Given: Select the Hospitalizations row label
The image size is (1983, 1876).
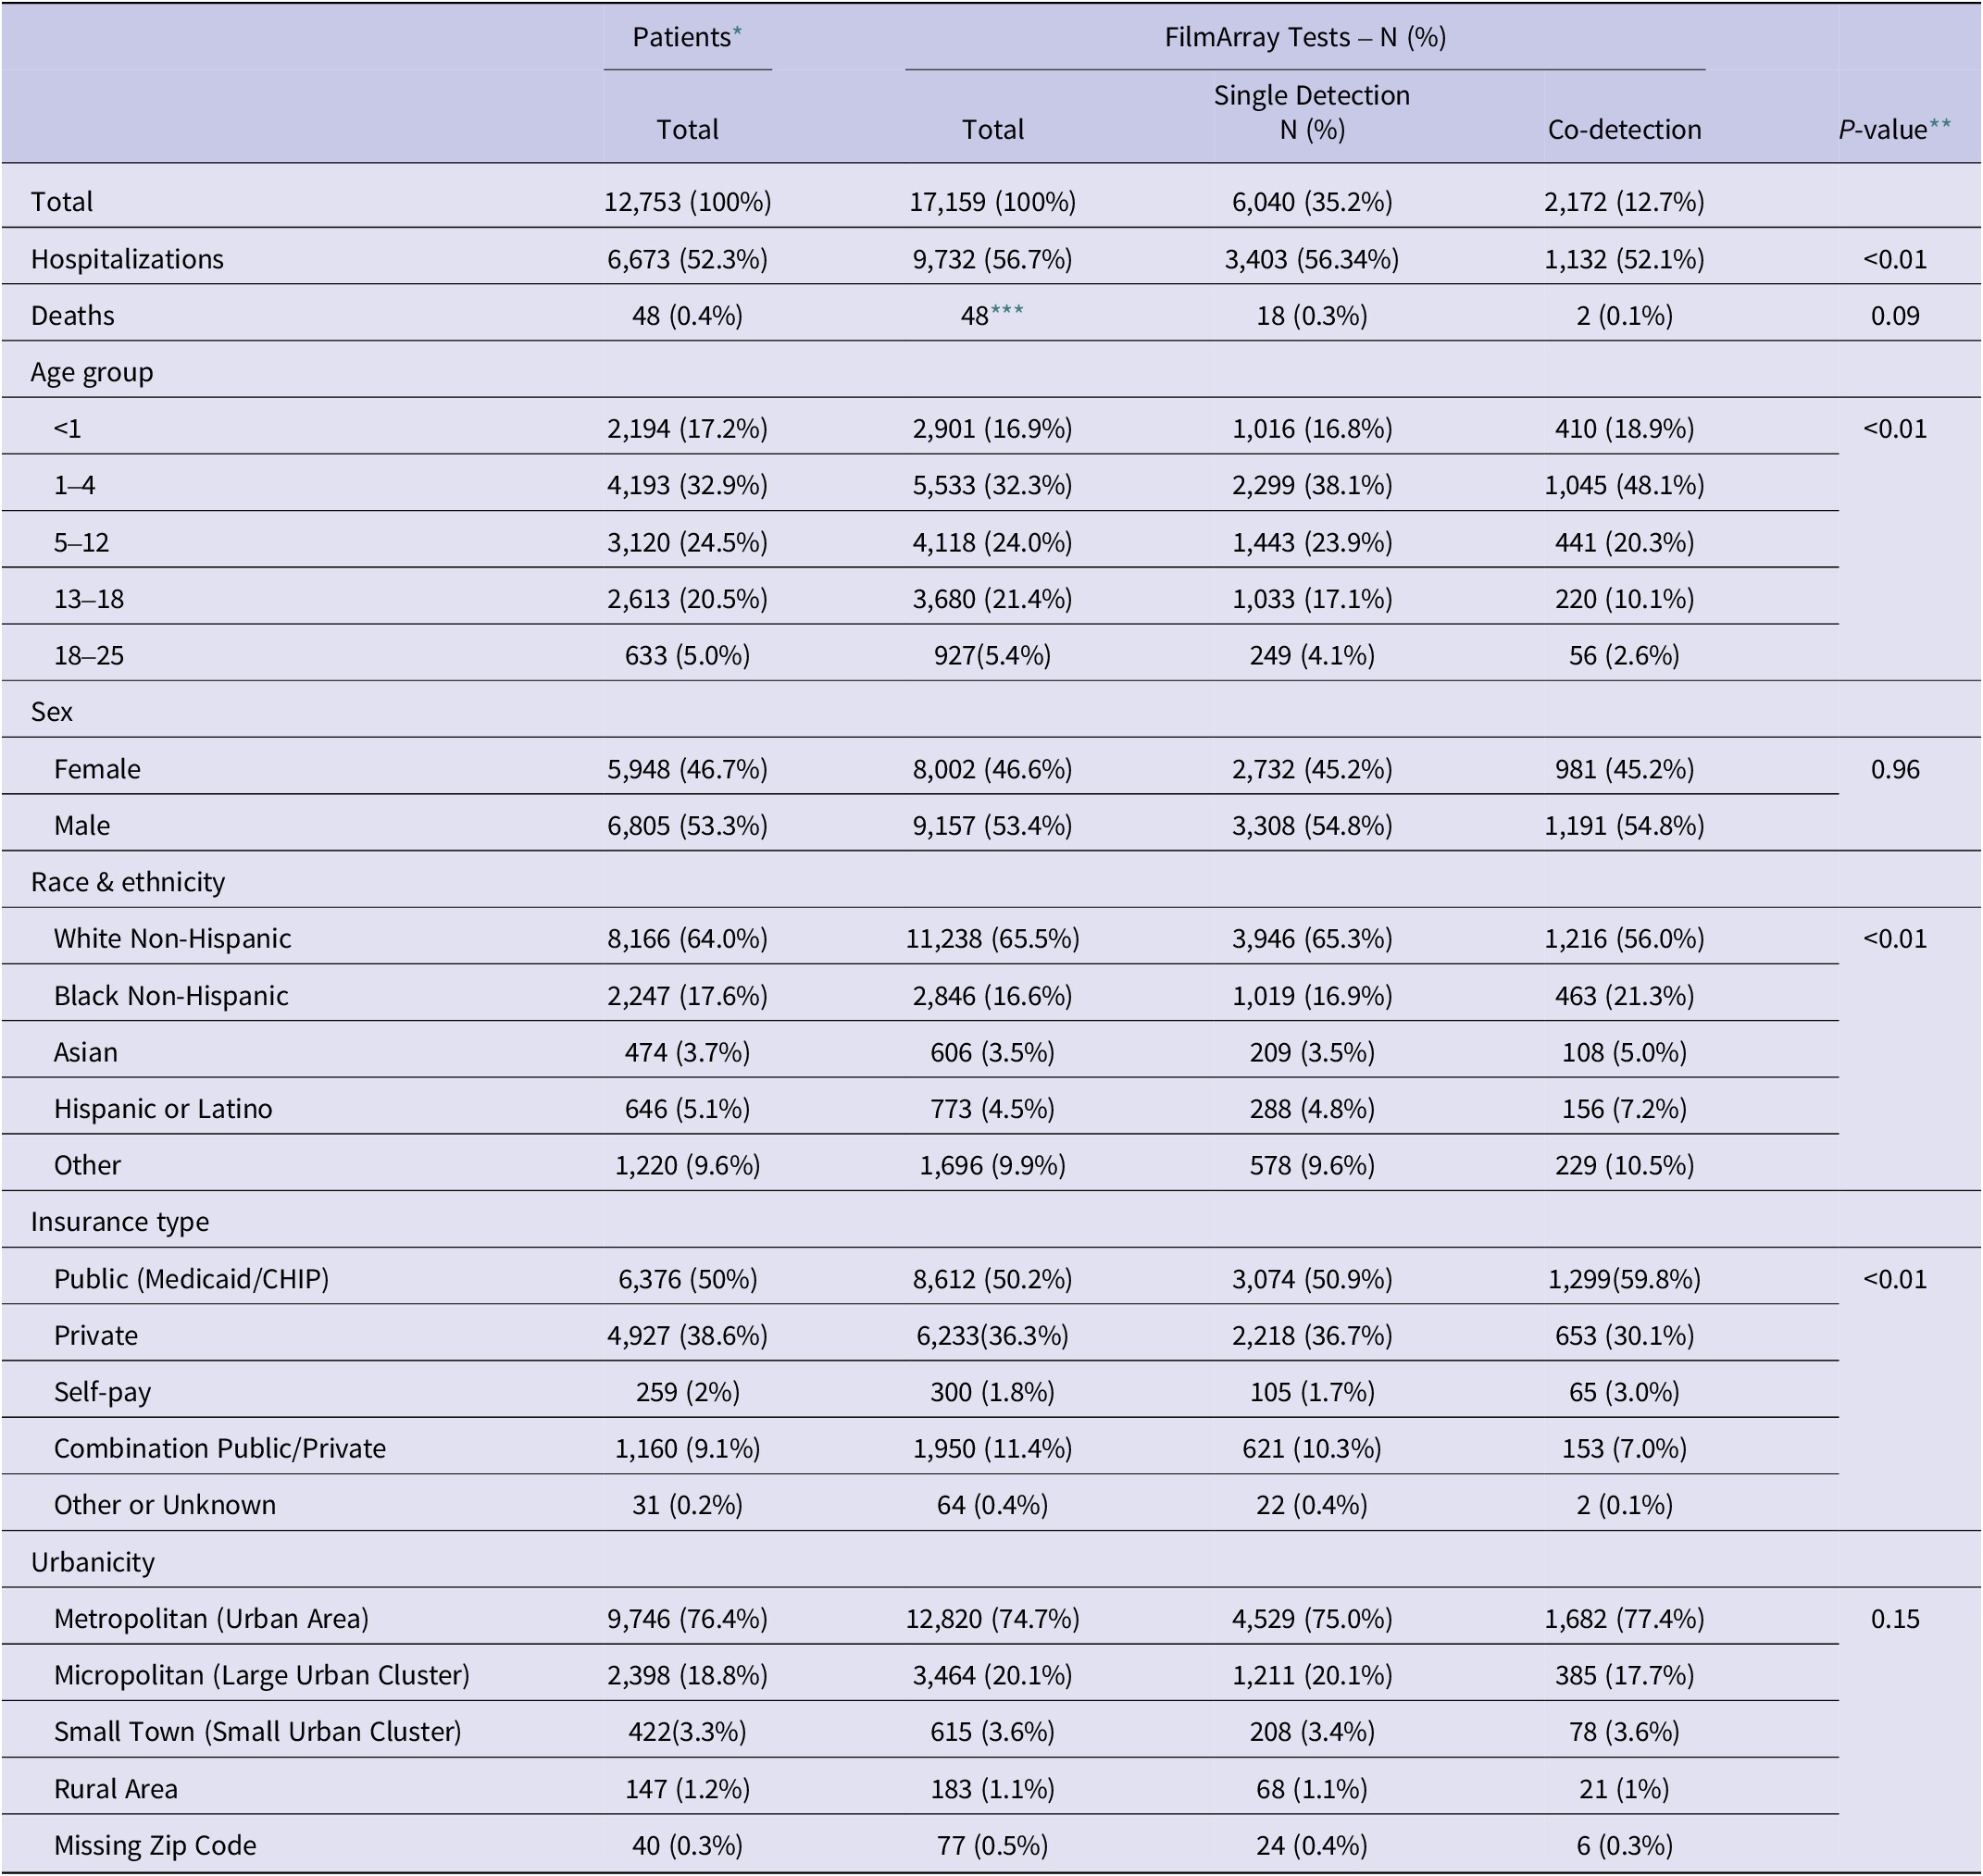Looking at the screenshot, I should [127, 259].
